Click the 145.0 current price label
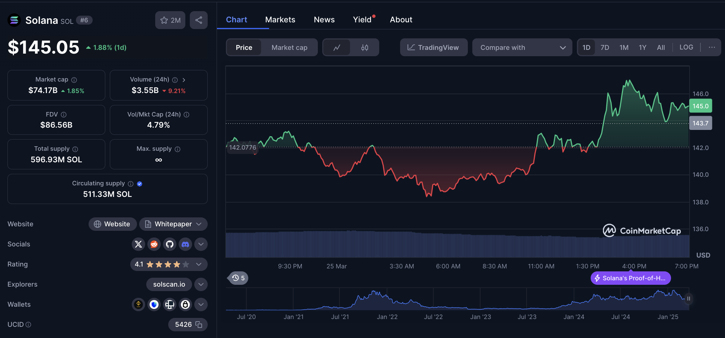Screen dimensions: 725x338 [700, 106]
